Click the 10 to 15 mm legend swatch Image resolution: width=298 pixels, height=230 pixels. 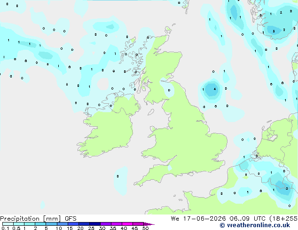[63, 224]
